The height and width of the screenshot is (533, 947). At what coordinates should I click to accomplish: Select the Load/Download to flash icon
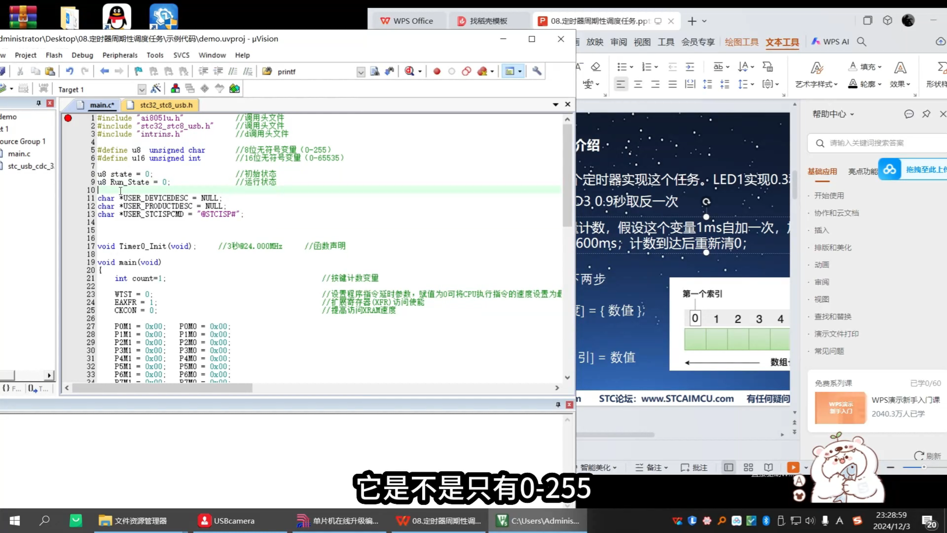(43, 87)
